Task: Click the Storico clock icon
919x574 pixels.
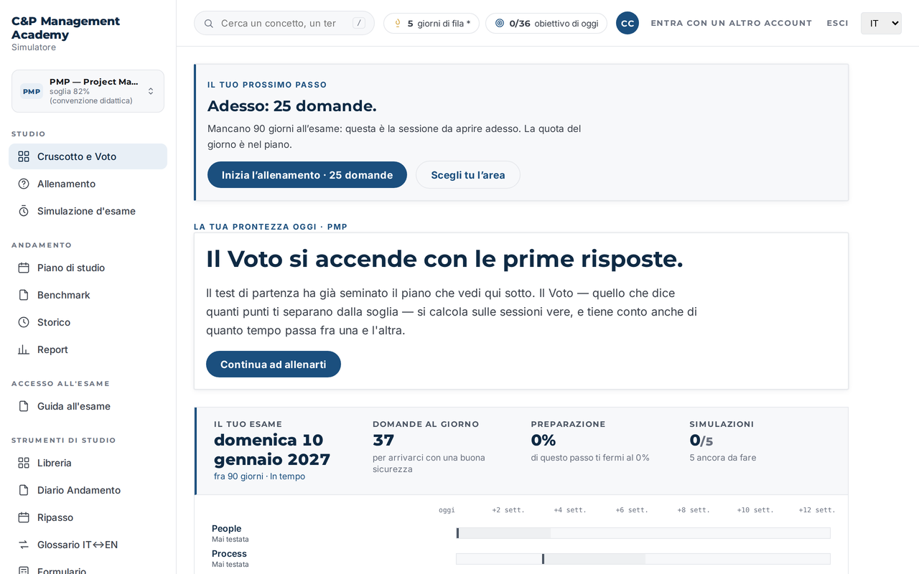Action: coord(24,322)
